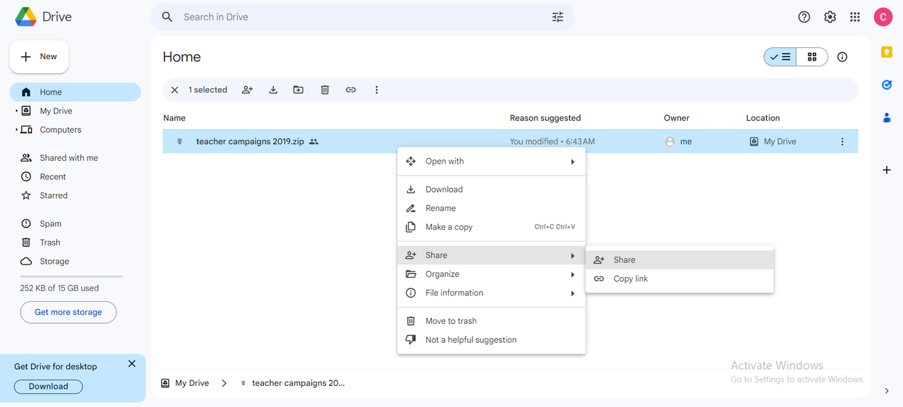Go to Home in sidebar

click(x=75, y=92)
